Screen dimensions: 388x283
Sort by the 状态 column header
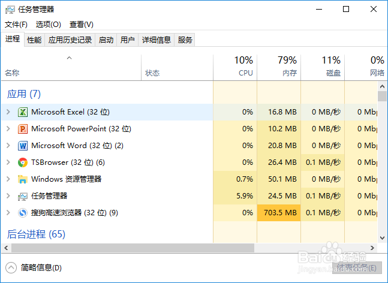click(177, 67)
